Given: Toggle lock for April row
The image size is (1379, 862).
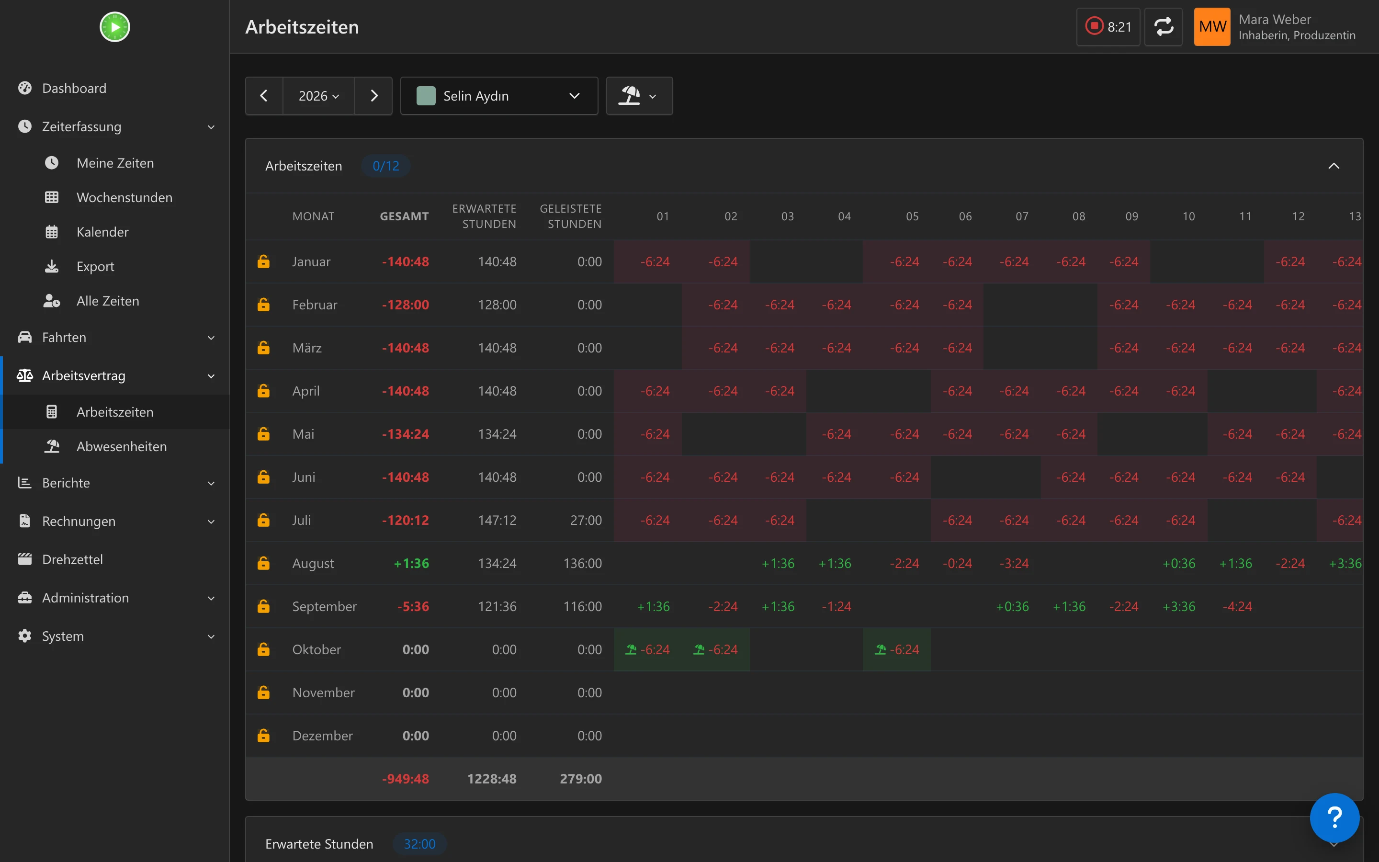Looking at the screenshot, I should click(x=263, y=390).
